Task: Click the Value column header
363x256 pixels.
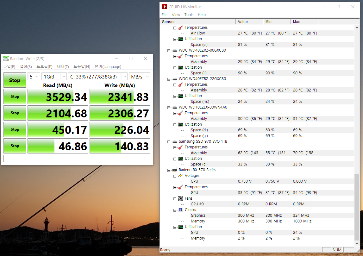Action: pyautogui.click(x=249, y=22)
